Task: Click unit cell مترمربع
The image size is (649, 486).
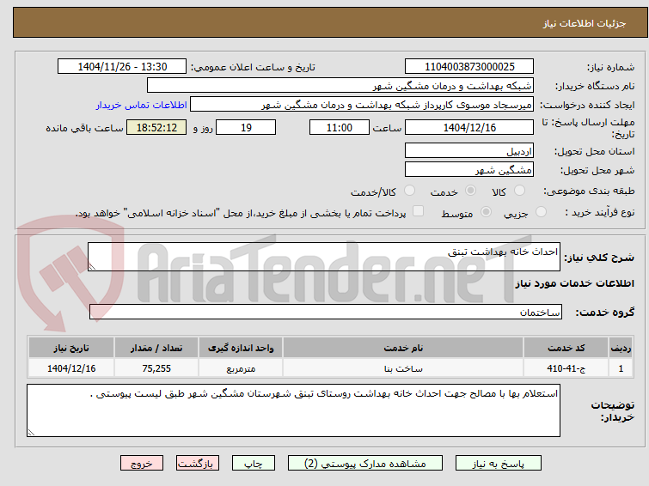Action: pos(241,368)
